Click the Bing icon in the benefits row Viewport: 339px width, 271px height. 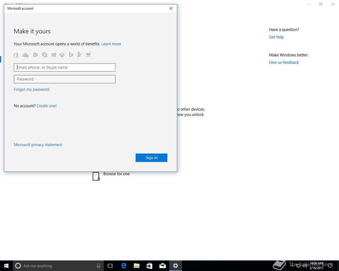tap(71, 55)
